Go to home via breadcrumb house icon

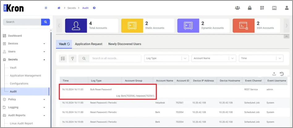pos(59,8)
